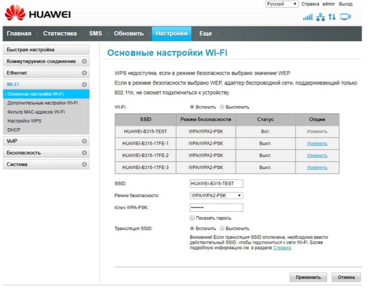Select Основные настройки Wi-Fi in the sidebar

(46, 94)
